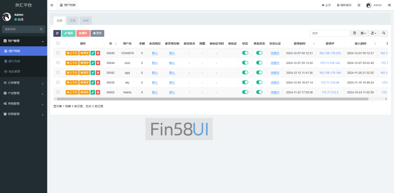Click 上下分 button for user 12345678
The width and height of the screenshot is (394, 193).
pos(72,53)
